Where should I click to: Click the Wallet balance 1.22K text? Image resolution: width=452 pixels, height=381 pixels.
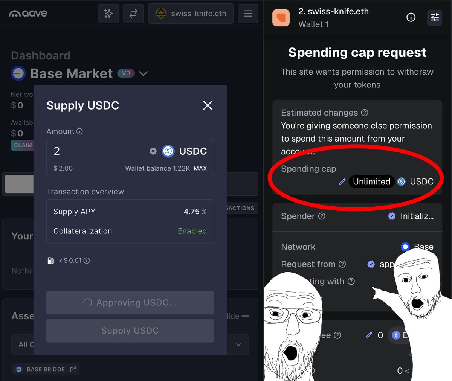coord(157,168)
